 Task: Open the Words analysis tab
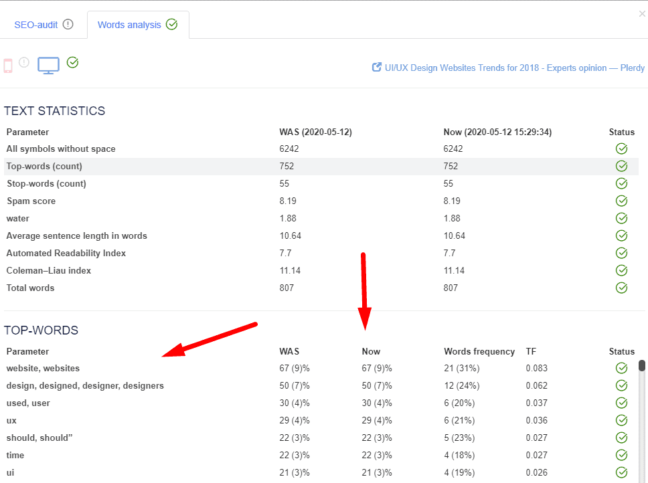coord(129,25)
